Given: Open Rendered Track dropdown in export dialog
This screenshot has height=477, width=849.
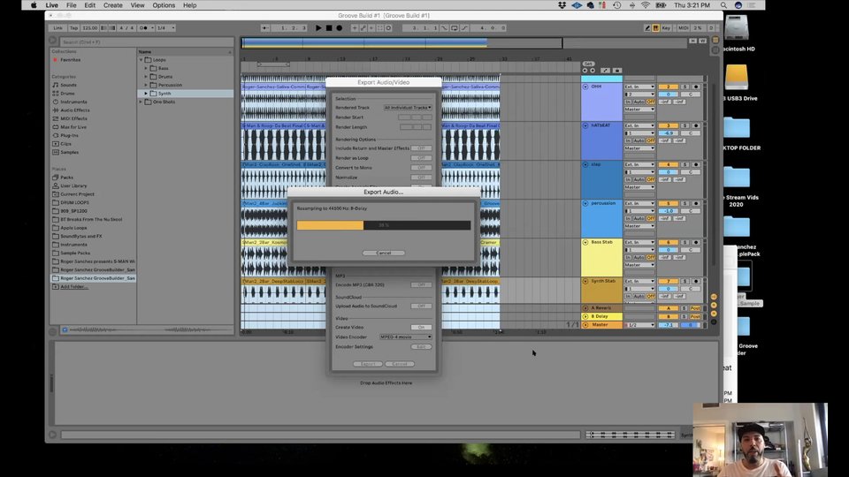Looking at the screenshot, I should pos(408,108).
